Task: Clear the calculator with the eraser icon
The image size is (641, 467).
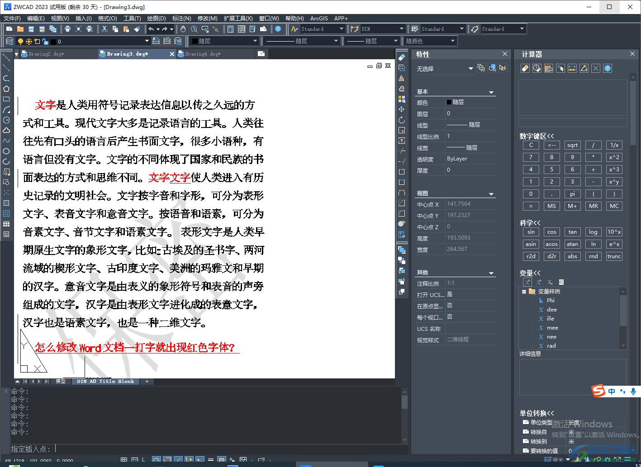Action: click(525, 68)
